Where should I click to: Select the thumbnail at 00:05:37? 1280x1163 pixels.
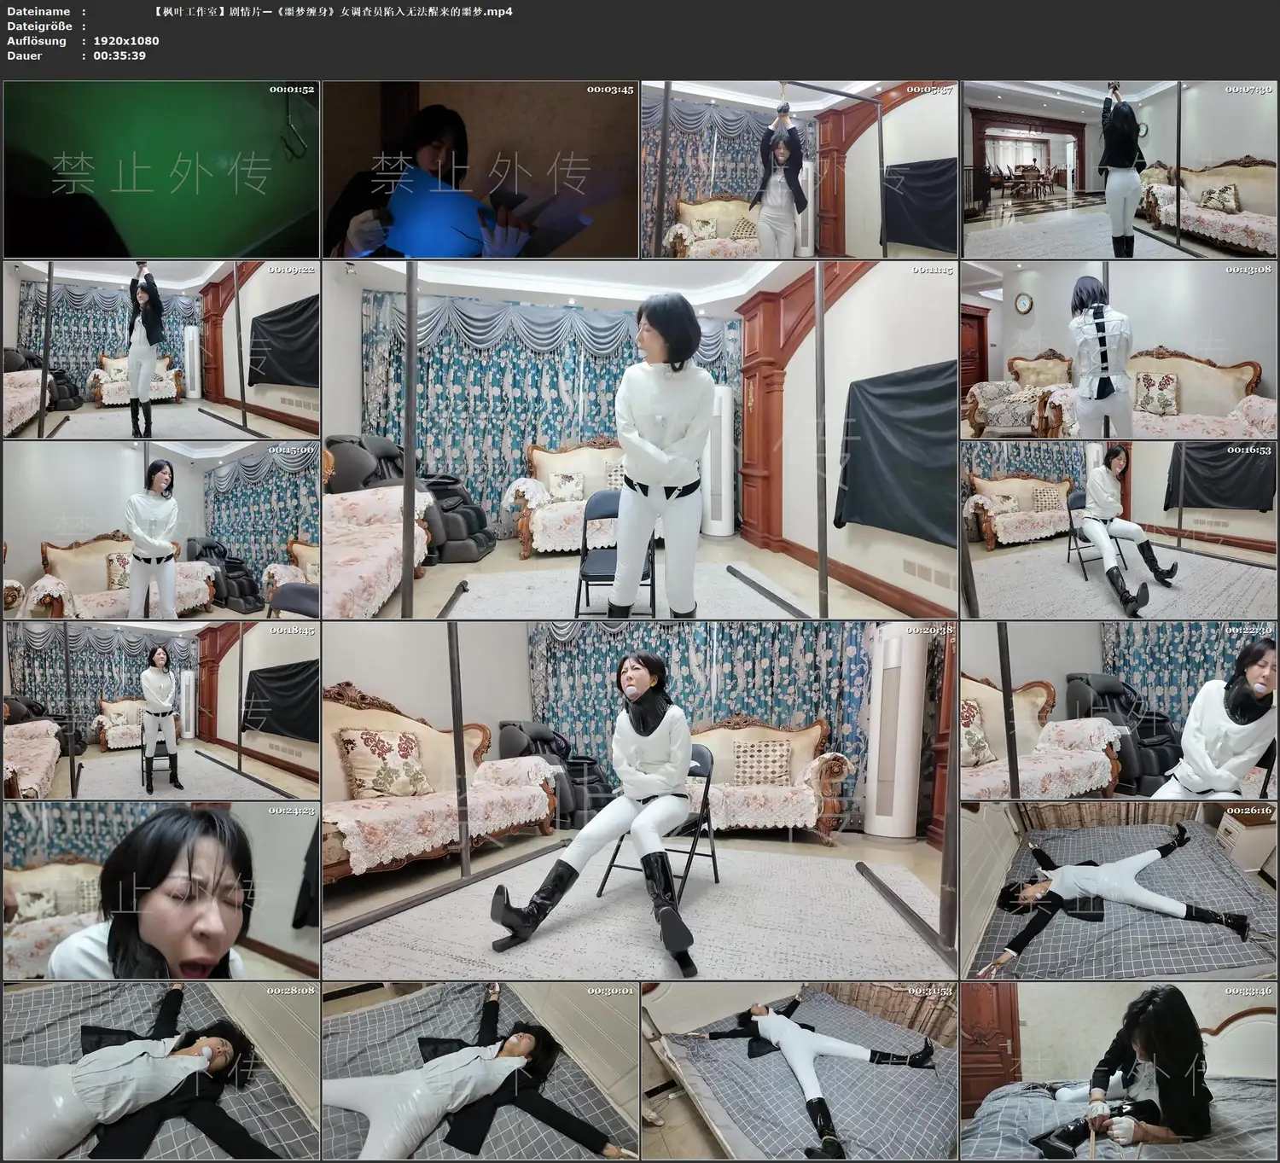(800, 170)
